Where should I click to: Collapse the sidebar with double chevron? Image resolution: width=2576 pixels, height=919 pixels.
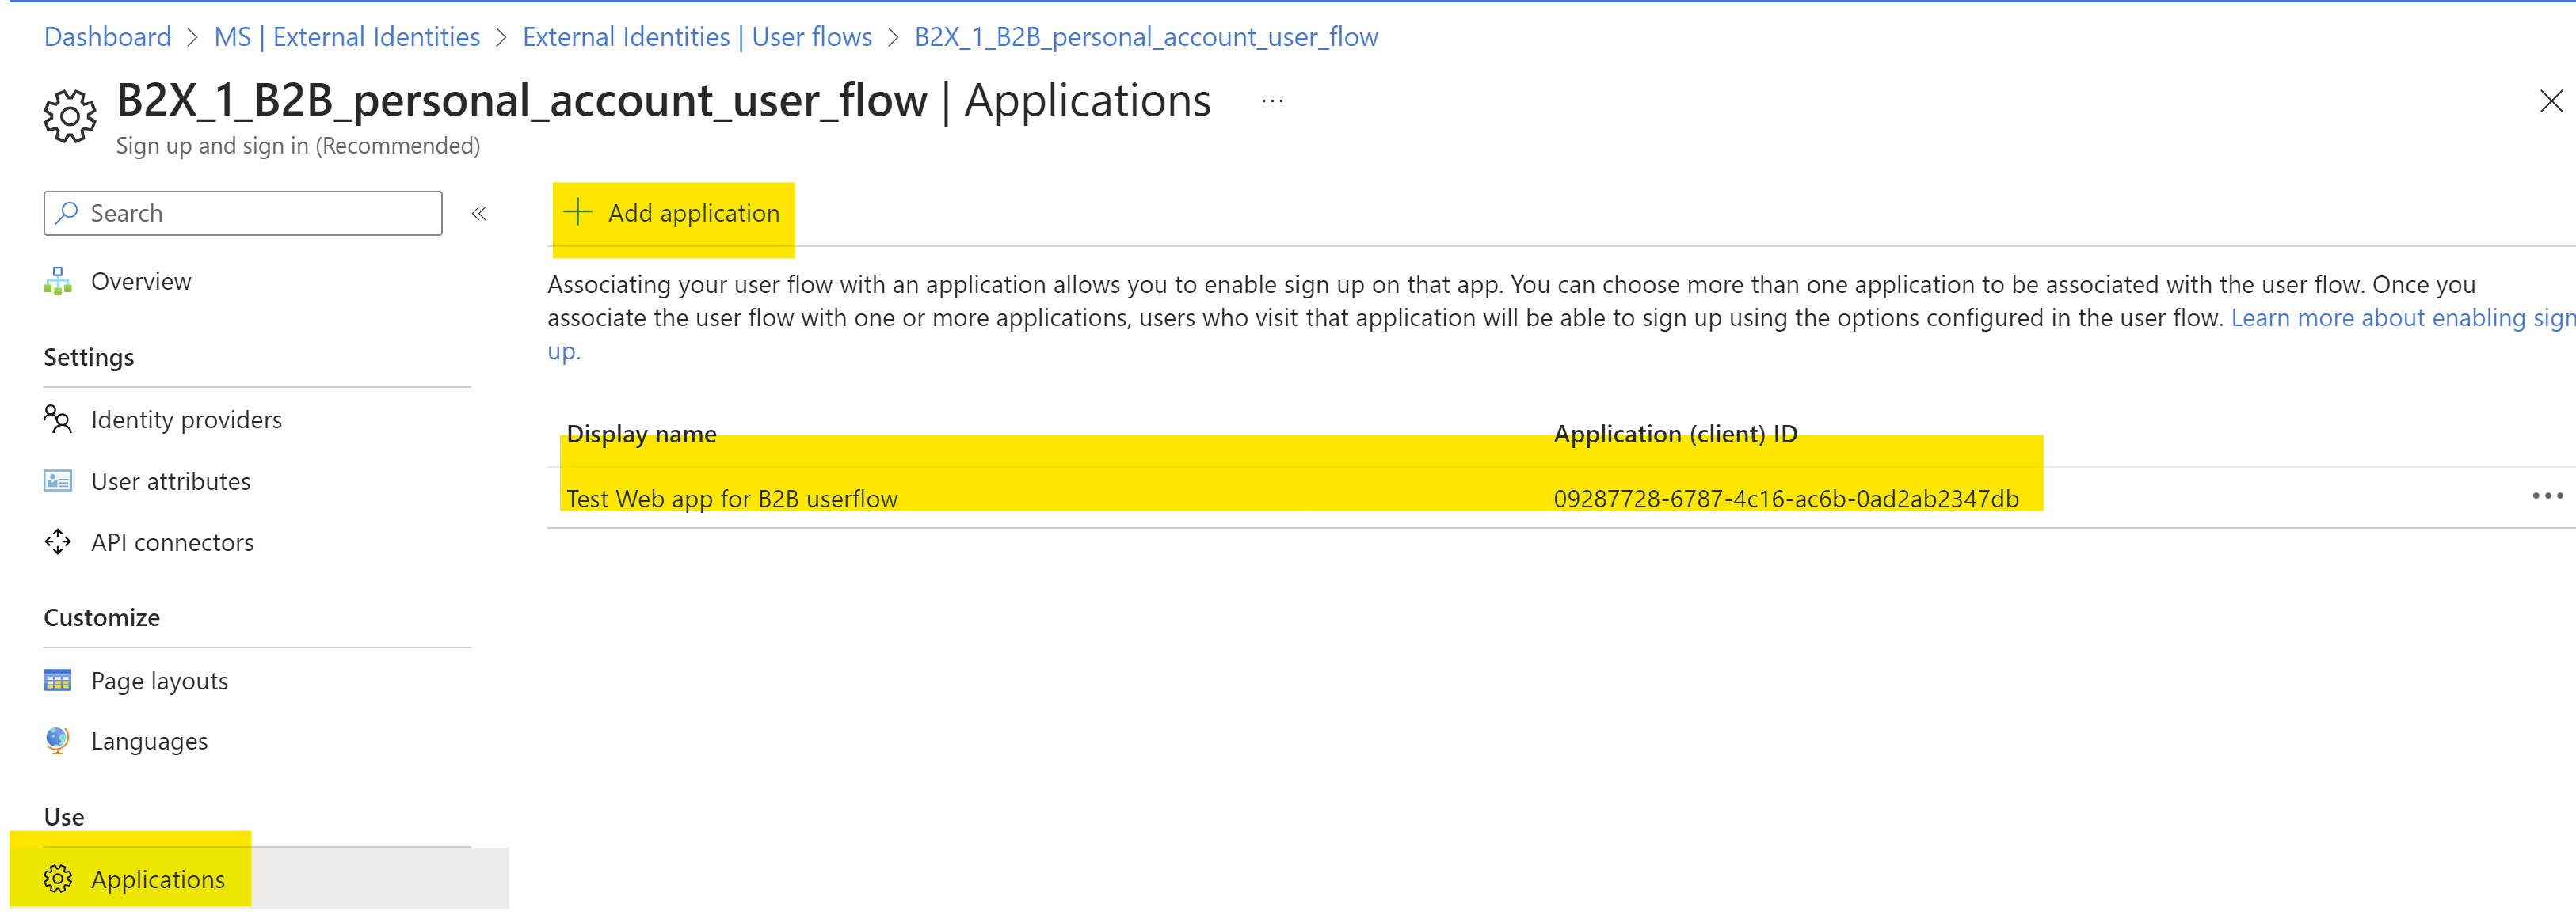(479, 213)
